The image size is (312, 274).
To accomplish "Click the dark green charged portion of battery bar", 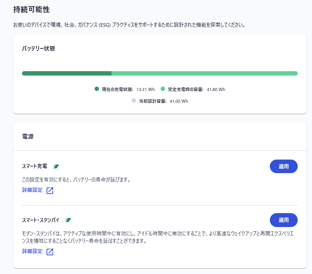I will click(x=66, y=73).
